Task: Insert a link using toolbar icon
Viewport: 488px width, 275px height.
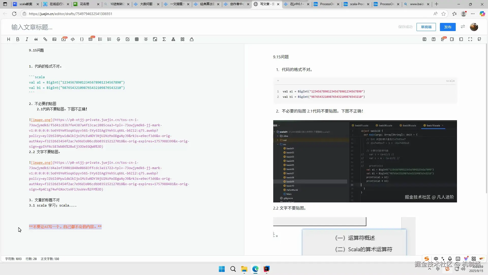Action: point(45,39)
